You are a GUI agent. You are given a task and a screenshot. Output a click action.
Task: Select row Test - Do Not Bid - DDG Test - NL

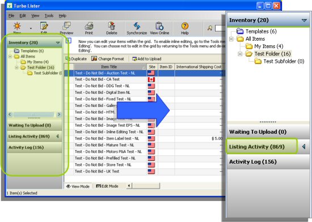145,86
